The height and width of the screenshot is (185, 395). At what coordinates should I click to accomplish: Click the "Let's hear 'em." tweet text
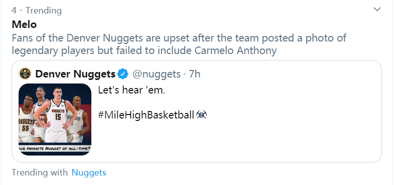pos(131,90)
